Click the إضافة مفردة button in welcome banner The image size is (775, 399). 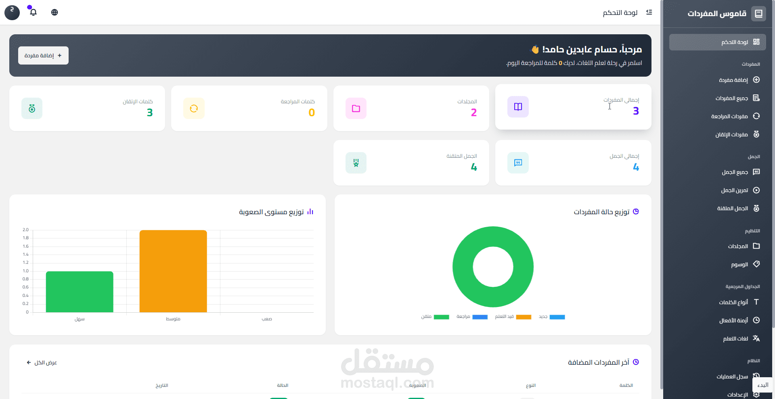point(43,55)
